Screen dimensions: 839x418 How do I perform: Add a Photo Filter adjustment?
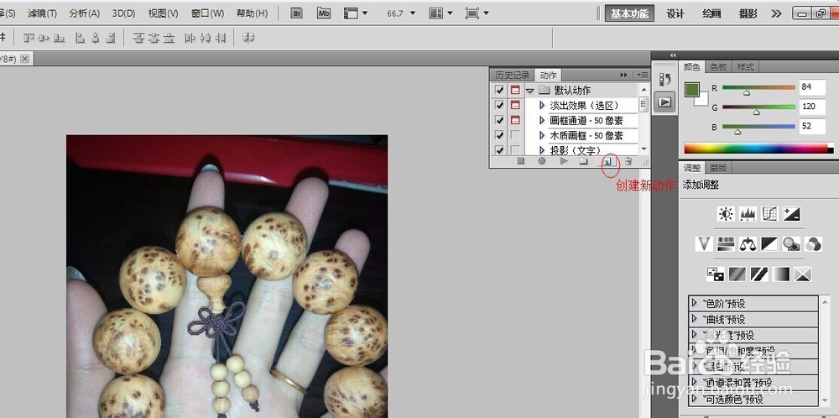click(791, 244)
